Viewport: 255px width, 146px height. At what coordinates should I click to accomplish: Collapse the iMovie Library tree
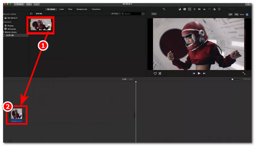[x=4, y=32]
